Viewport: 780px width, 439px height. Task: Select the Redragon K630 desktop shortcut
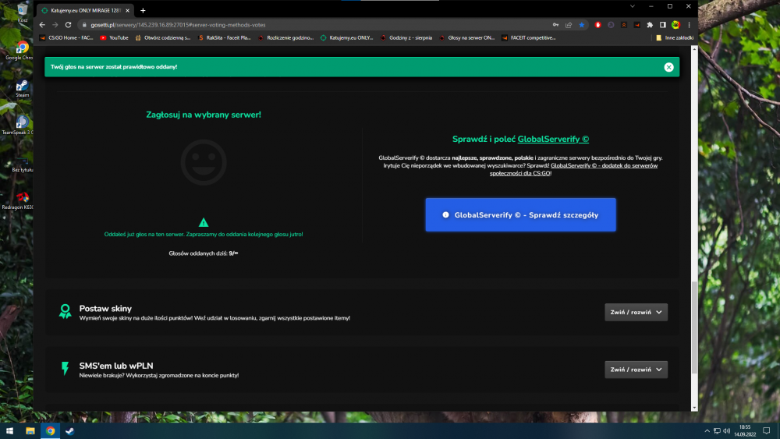point(18,200)
